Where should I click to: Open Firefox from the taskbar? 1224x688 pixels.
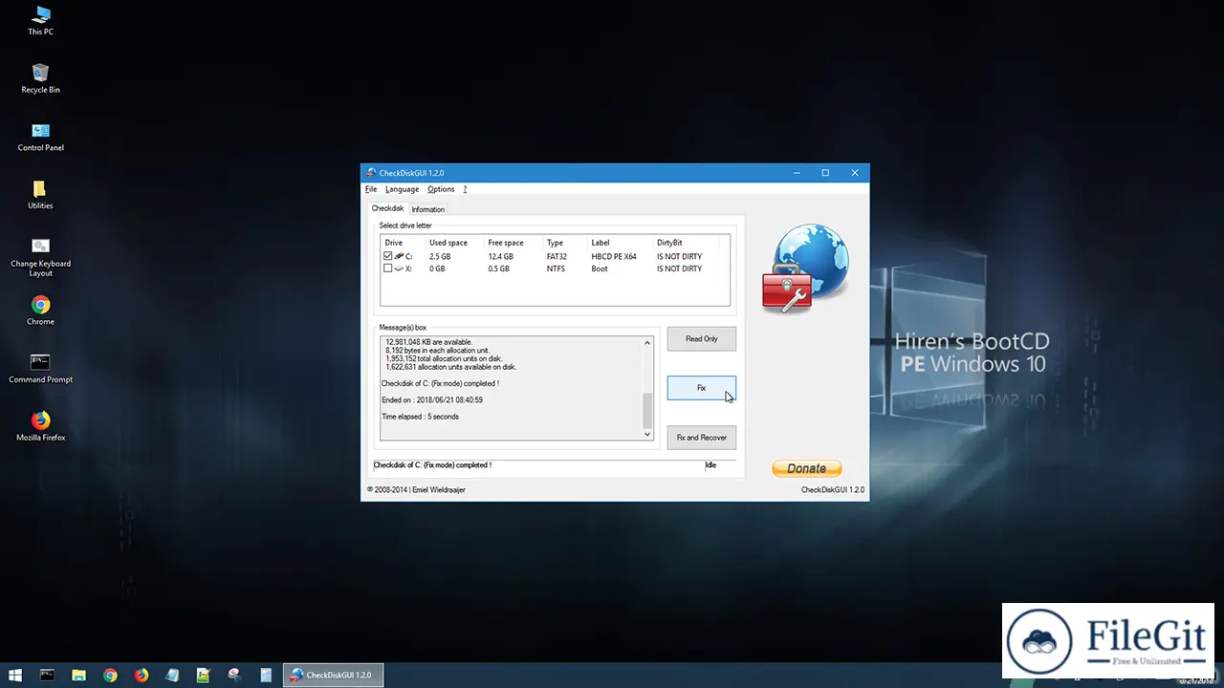point(142,675)
